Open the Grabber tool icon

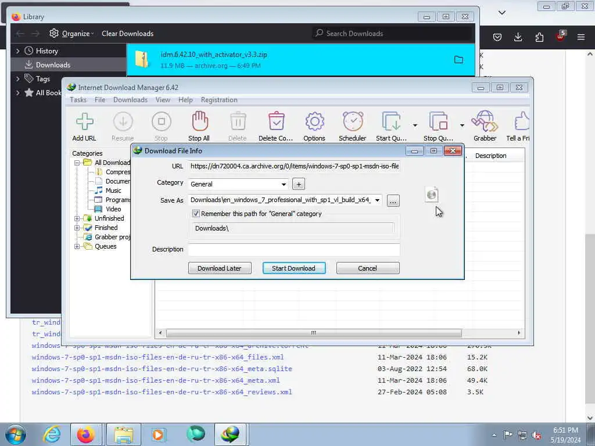pyautogui.click(x=485, y=121)
